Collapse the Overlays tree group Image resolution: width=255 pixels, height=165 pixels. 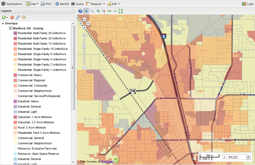pos(3,23)
